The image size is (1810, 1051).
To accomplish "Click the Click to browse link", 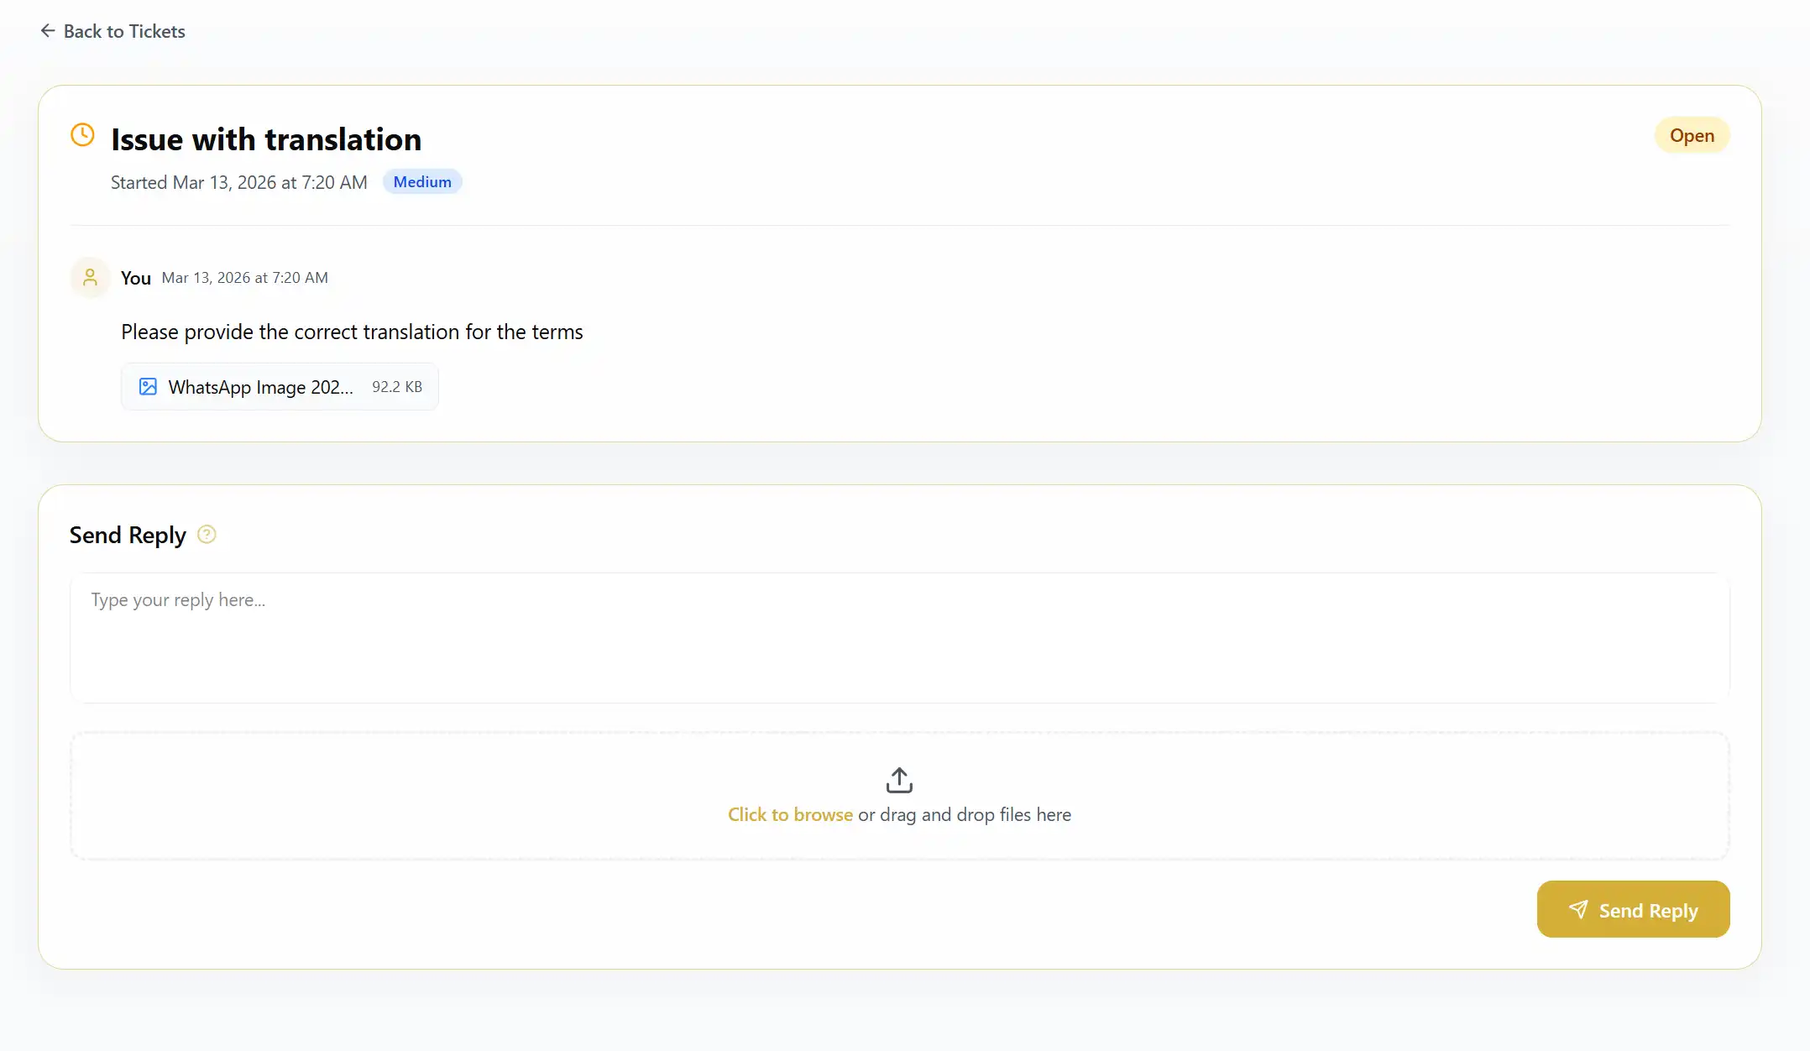I will (788, 814).
